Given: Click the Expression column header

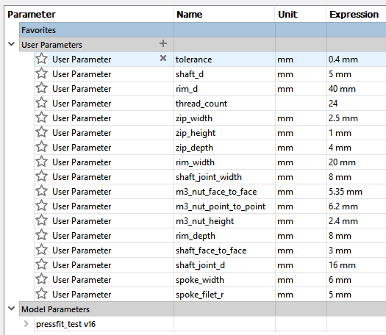Looking at the screenshot, I should pos(354,15).
